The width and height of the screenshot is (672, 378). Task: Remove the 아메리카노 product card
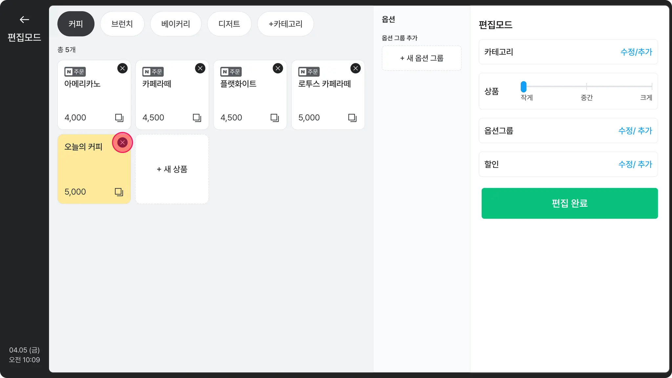pyautogui.click(x=122, y=68)
